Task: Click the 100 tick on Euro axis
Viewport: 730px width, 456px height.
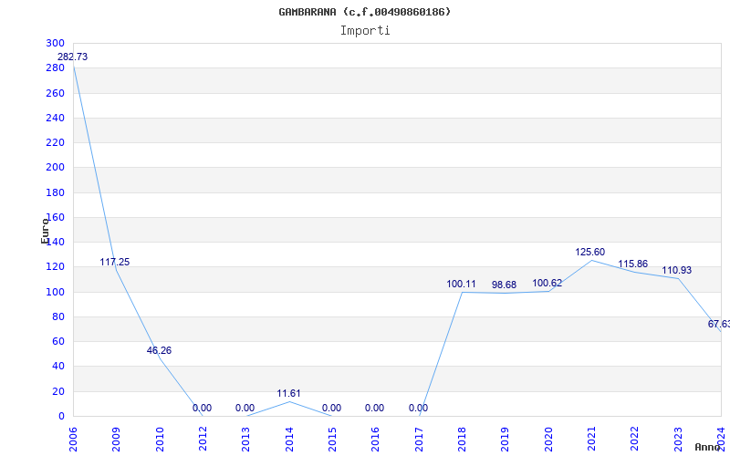Action: tap(56, 292)
